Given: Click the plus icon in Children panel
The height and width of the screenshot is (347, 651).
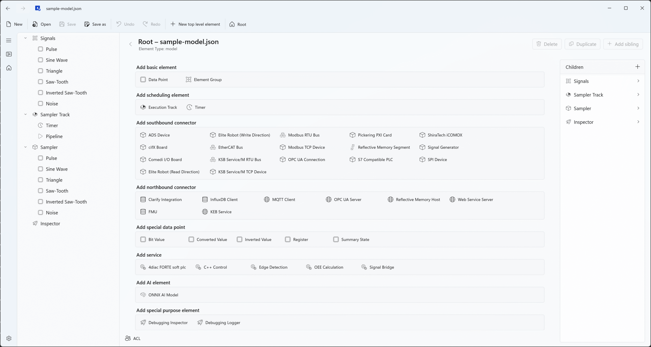Looking at the screenshot, I should point(637,67).
